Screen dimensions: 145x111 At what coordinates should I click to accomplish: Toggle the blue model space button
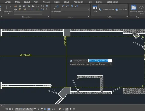coord(49,109)
